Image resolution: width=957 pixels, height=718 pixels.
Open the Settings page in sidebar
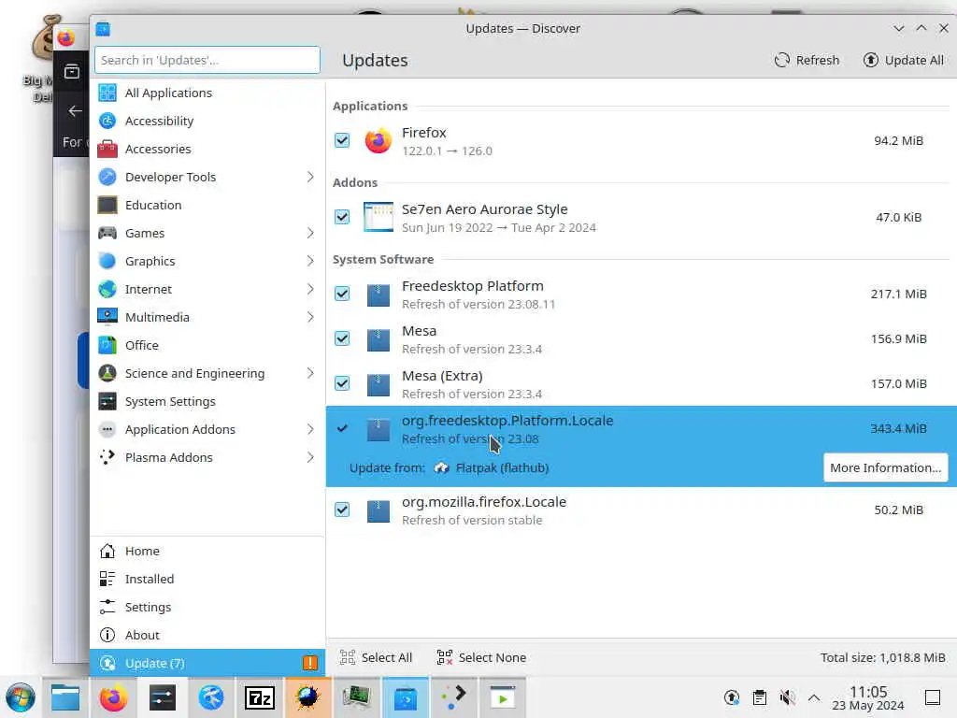(x=207, y=607)
